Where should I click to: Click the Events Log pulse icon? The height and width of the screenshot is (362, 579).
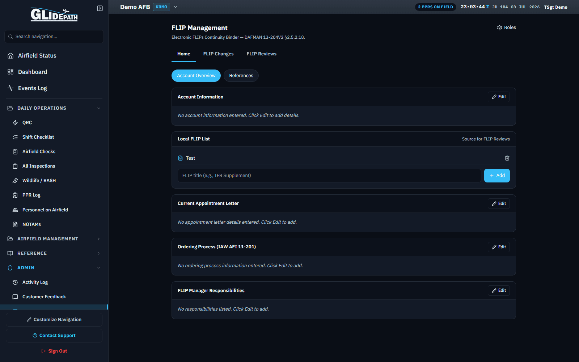10,88
